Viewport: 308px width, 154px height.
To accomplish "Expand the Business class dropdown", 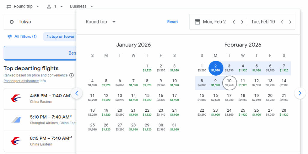I will [82, 6].
